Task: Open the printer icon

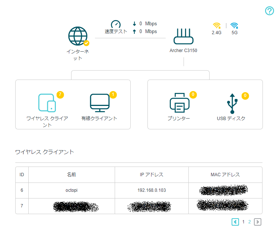Action: 179,103
